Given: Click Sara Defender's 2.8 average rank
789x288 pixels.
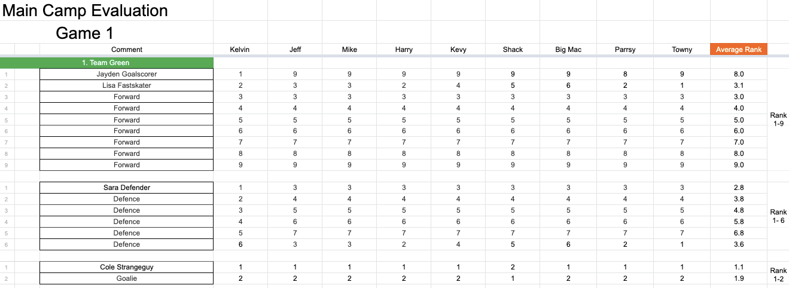Looking at the screenshot, I should click(x=738, y=188).
